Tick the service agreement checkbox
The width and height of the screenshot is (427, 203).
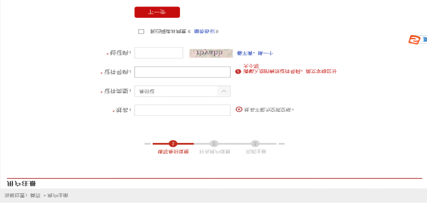141,31
